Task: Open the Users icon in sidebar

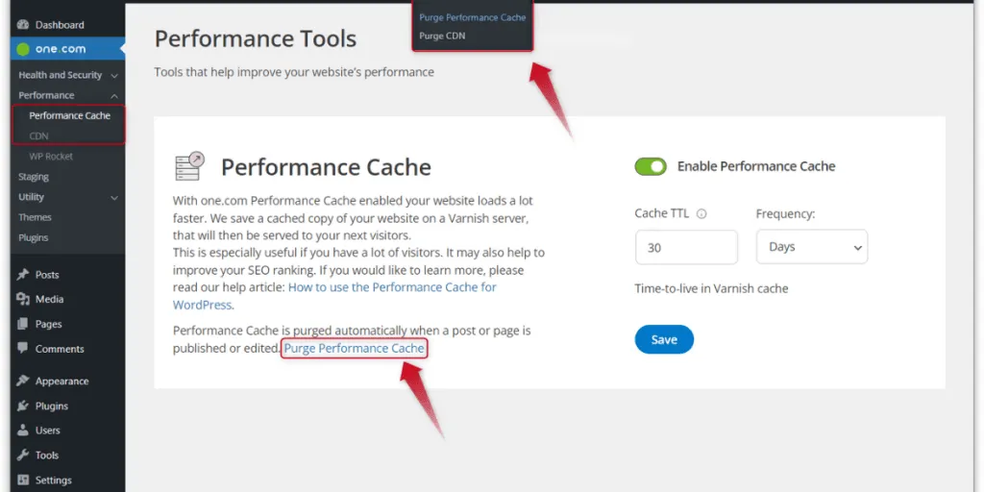Action: (x=23, y=430)
